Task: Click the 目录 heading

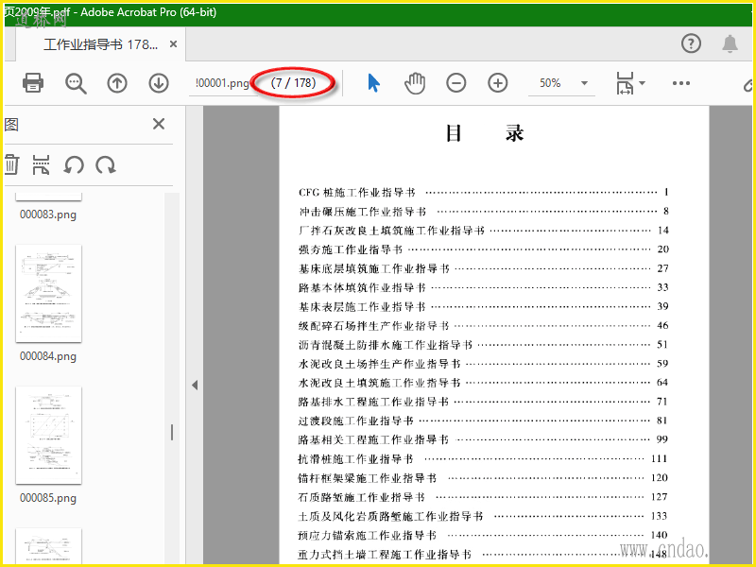Action: (485, 133)
